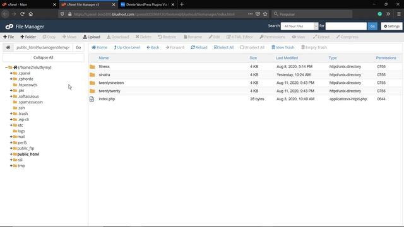This screenshot has width=404, height=227.
Task: Open the Upload dialog
Action: (92, 37)
